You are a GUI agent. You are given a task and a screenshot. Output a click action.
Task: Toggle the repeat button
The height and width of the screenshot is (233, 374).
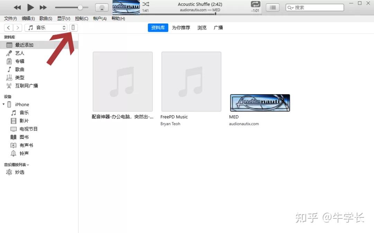tap(256, 4)
